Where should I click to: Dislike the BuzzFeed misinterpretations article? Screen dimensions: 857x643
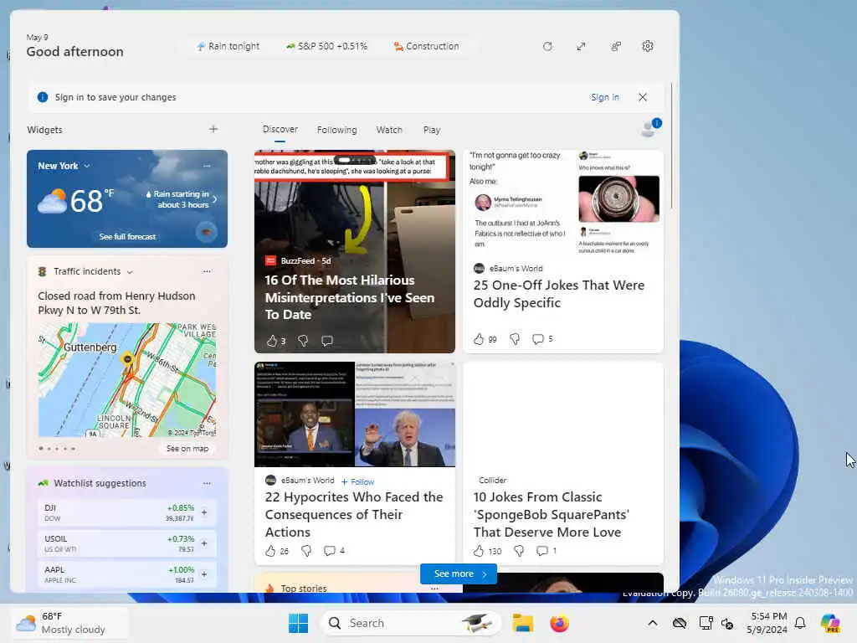[303, 342]
